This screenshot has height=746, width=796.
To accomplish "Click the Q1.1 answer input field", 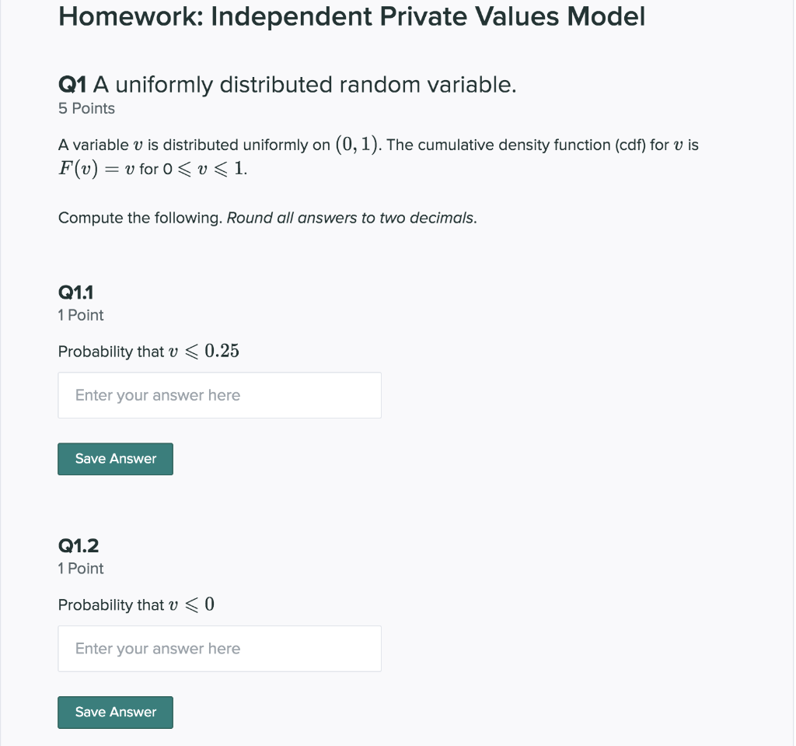I will (x=219, y=395).
